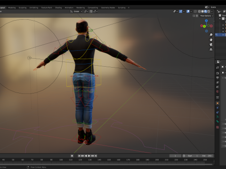The image size is (226, 169).
Task: Open the overlays options dropdown arrow
Action: click(x=191, y=11)
